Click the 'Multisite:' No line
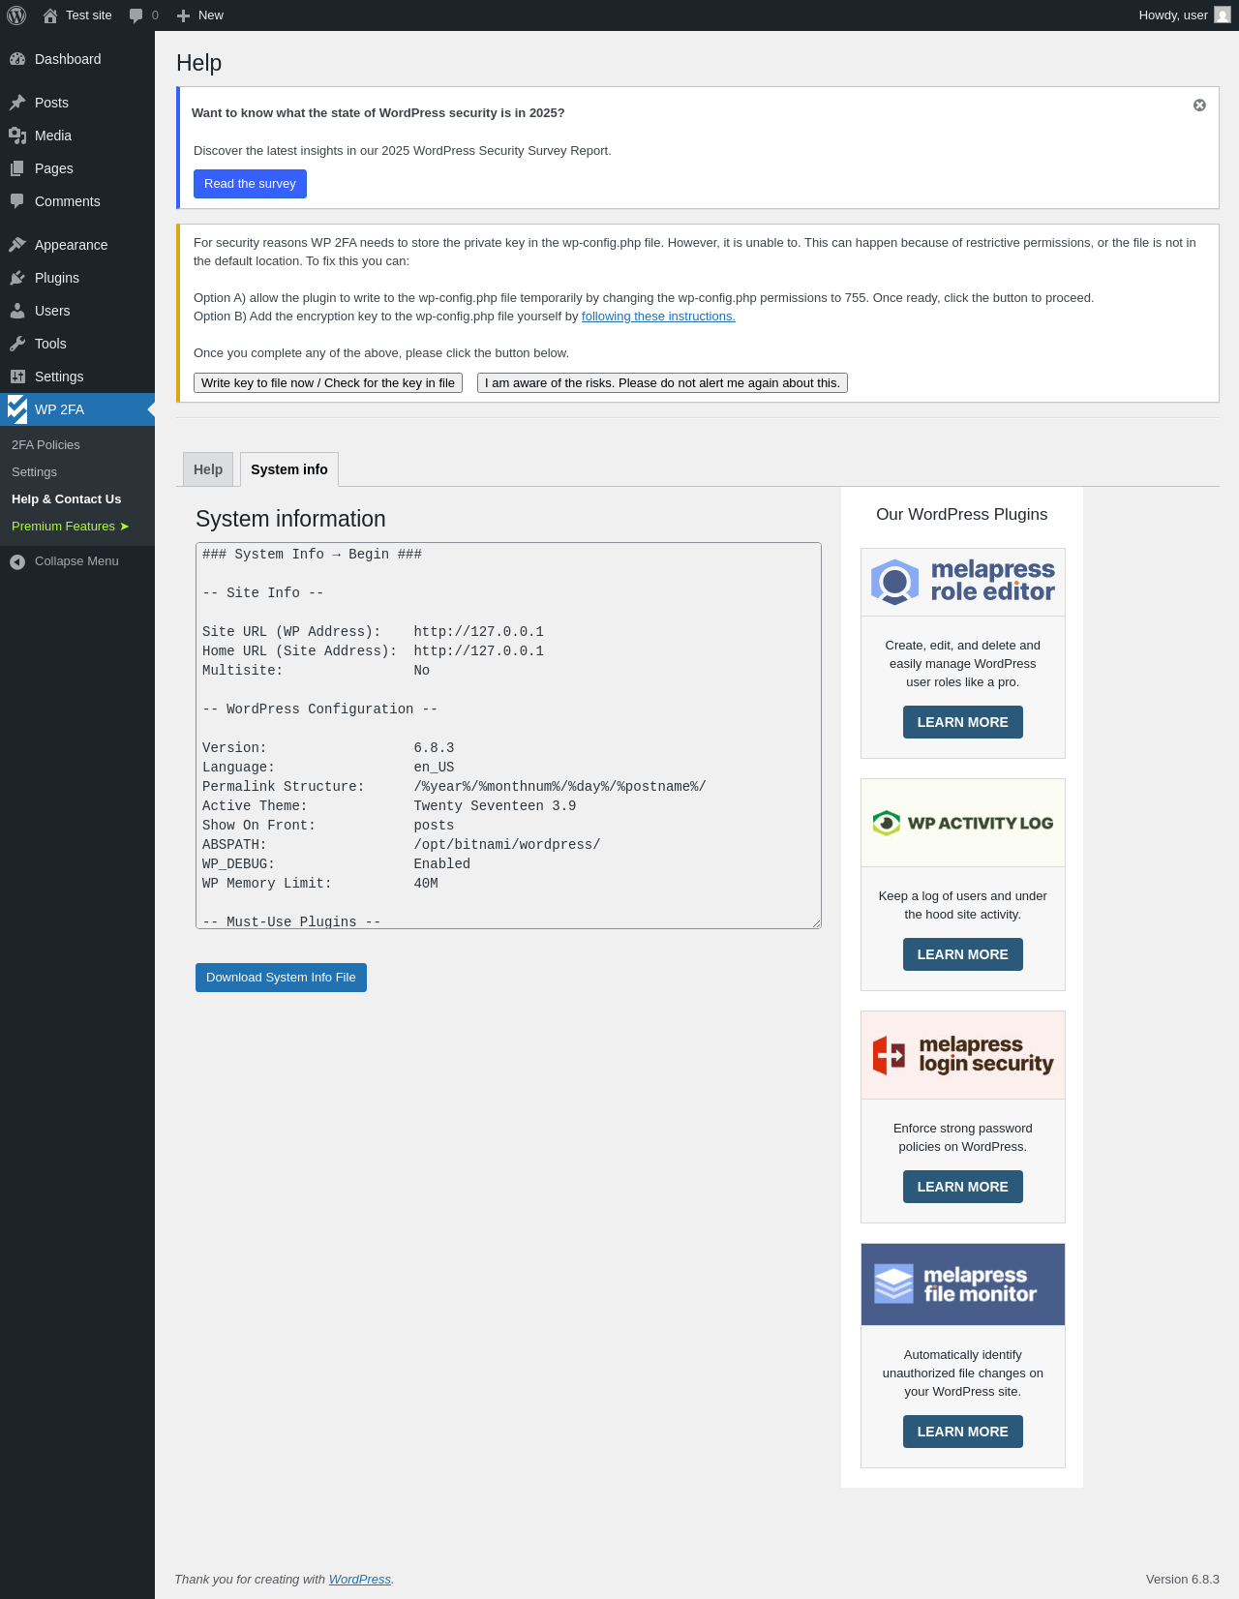1239x1599 pixels. pos(316,671)
